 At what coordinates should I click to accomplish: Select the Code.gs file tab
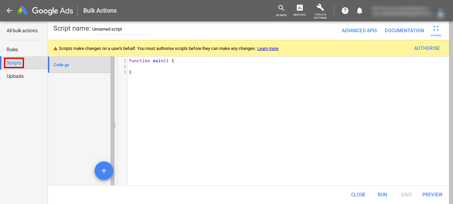61,65
